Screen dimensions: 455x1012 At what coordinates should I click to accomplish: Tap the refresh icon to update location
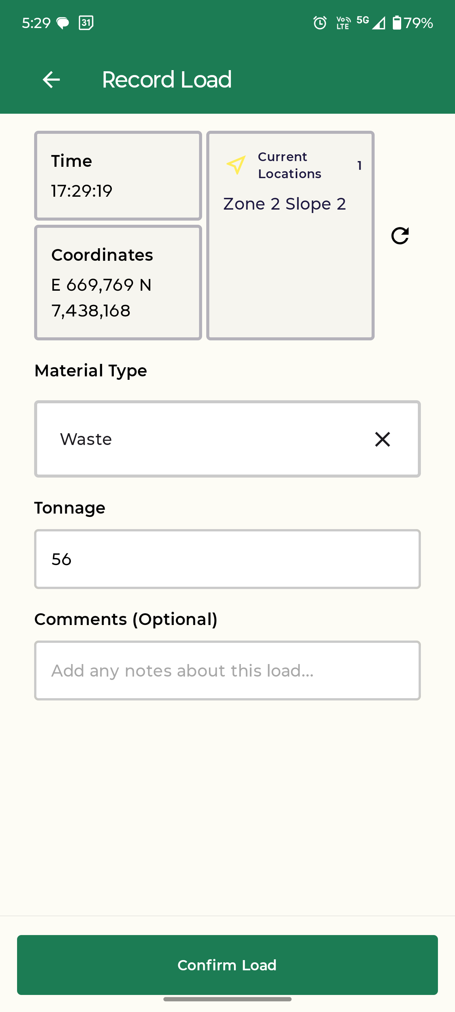click(x=400, y=236)
